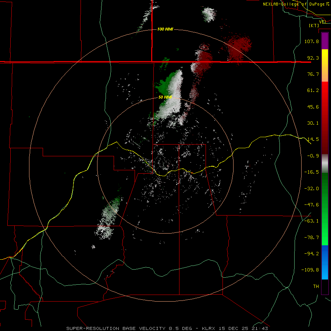The width and height of the screenshot is (331, 331).
Task: Click the NEXLAB-College of DuPage watermark text
Action: tap(296, 4)
